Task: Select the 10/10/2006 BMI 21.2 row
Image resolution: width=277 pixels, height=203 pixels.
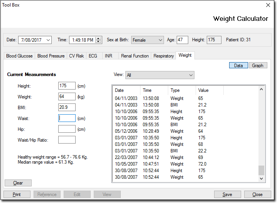Action: pyautogui.click(x=186, y=125)
